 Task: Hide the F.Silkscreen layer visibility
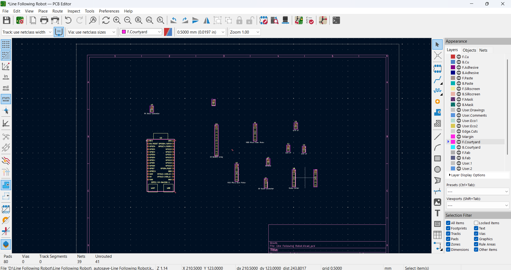click(459, 89)
